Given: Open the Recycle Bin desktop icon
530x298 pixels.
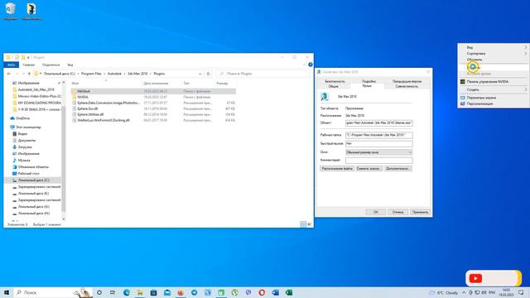Looking at the screenshot, I should (x=11, y=11).
